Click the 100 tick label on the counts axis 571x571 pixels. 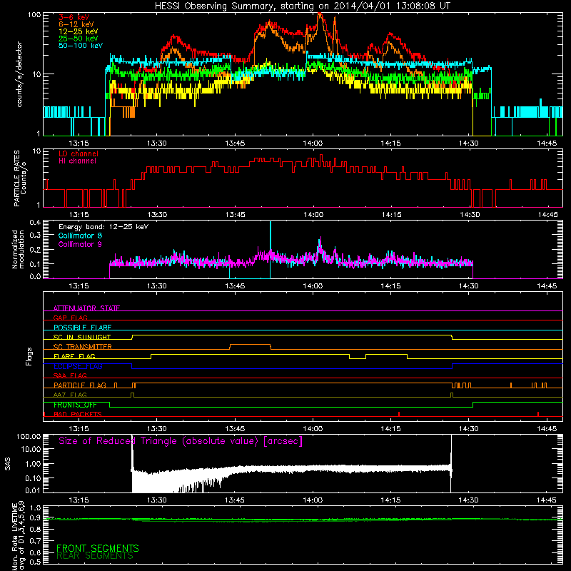click(34, 15)
